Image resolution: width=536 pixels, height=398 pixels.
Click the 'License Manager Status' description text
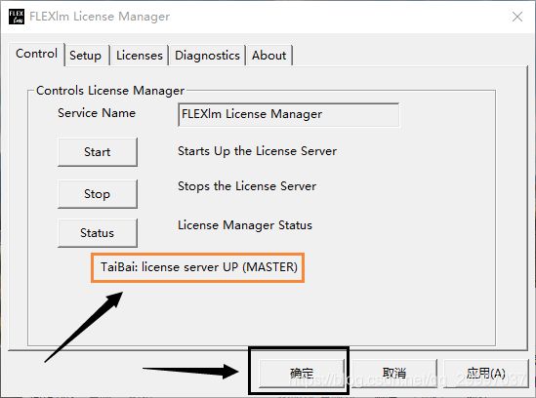pyautogui.click(x=245, y=225)
